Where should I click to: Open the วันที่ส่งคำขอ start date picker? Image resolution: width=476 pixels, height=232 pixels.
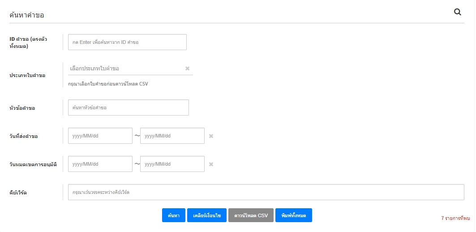point(100,136)
